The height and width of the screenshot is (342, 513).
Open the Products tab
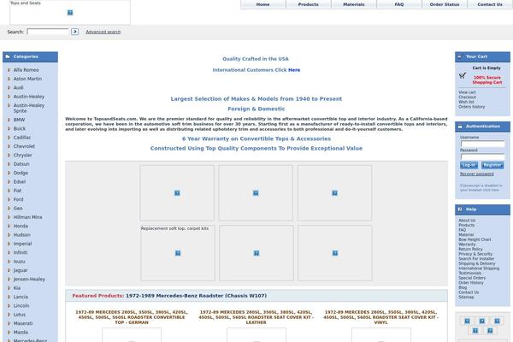tap(308, 4)
